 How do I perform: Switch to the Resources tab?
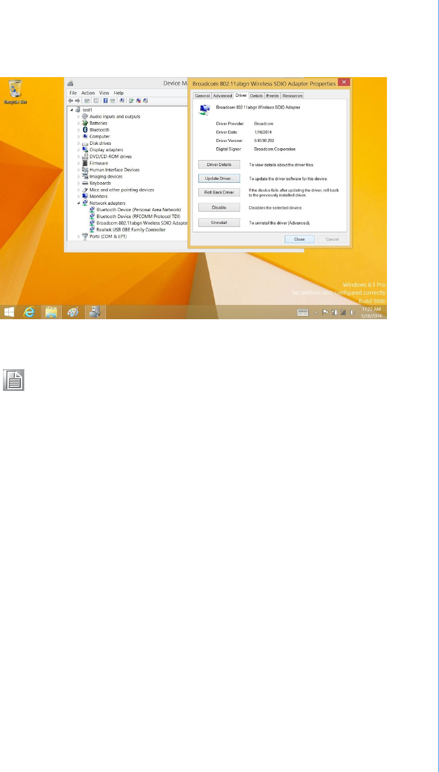pos(293,96)
